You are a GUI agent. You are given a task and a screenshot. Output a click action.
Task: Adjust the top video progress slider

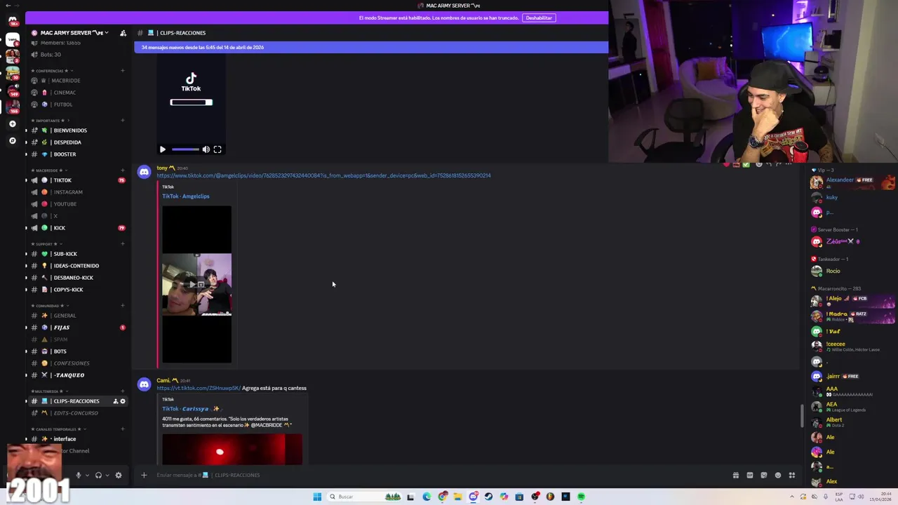185,149
